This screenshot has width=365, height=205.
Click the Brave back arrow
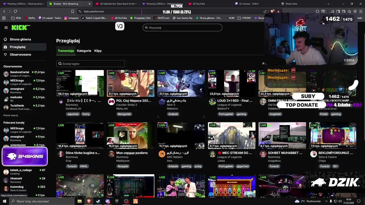[4, 11]
